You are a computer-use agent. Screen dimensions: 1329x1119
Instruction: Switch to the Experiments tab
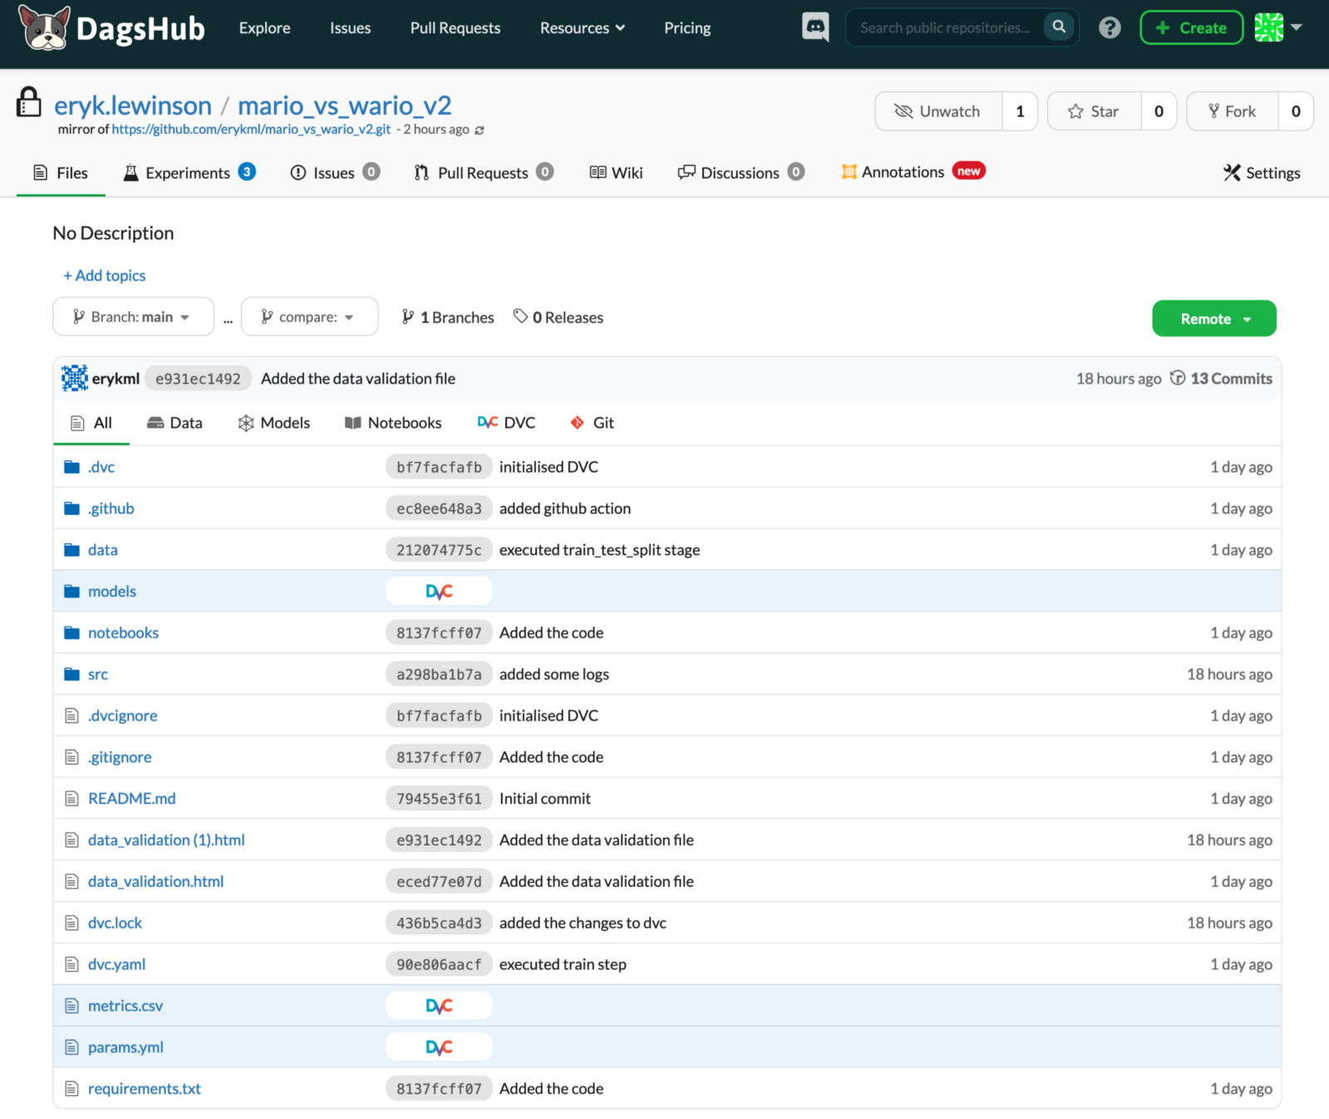click(x=189, y=173)
